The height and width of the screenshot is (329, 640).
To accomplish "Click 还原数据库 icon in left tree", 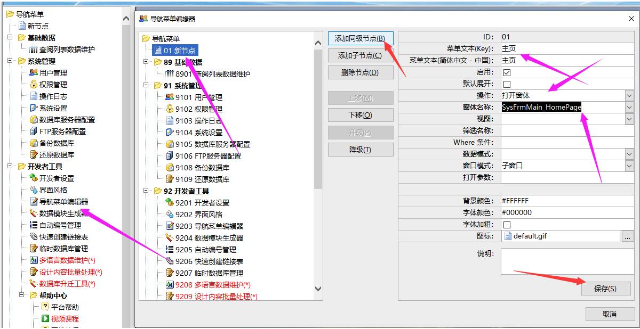I will click(x=34, y=155).
